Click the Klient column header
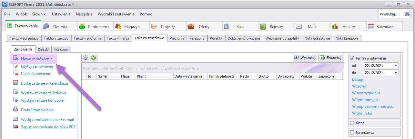The image size is (415, 139). click(154, 76)
